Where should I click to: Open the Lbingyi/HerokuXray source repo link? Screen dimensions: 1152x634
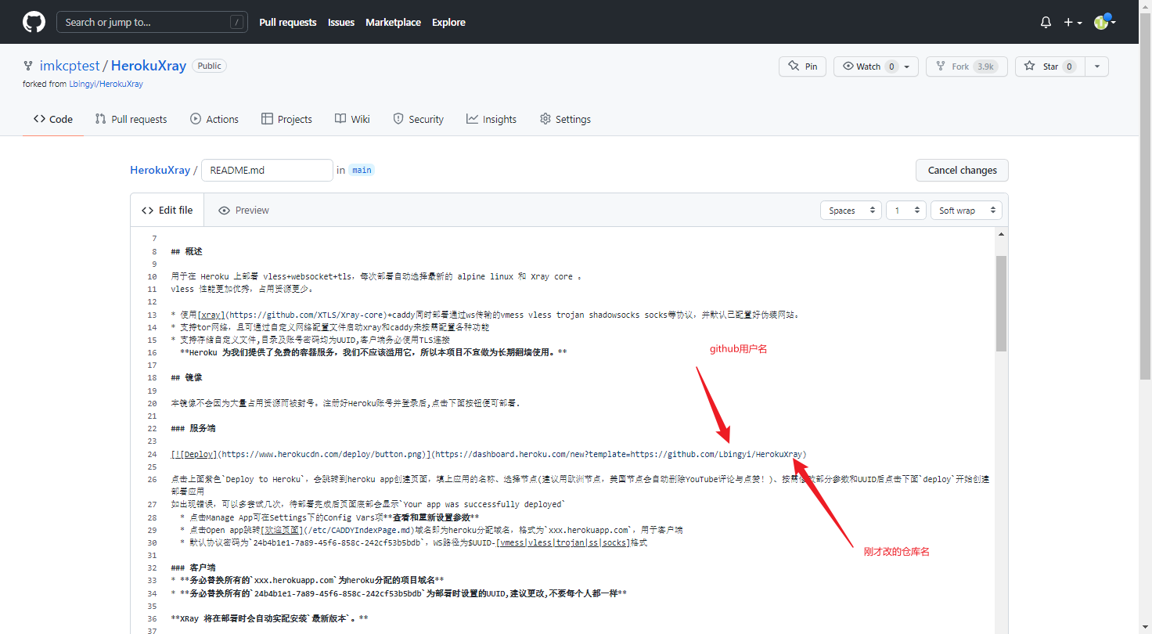click(x=106, y=84)
